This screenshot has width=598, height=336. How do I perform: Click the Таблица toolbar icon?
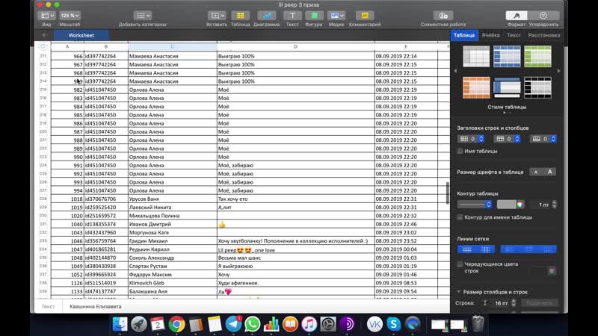pyautogui.click(x=240, y=16)
